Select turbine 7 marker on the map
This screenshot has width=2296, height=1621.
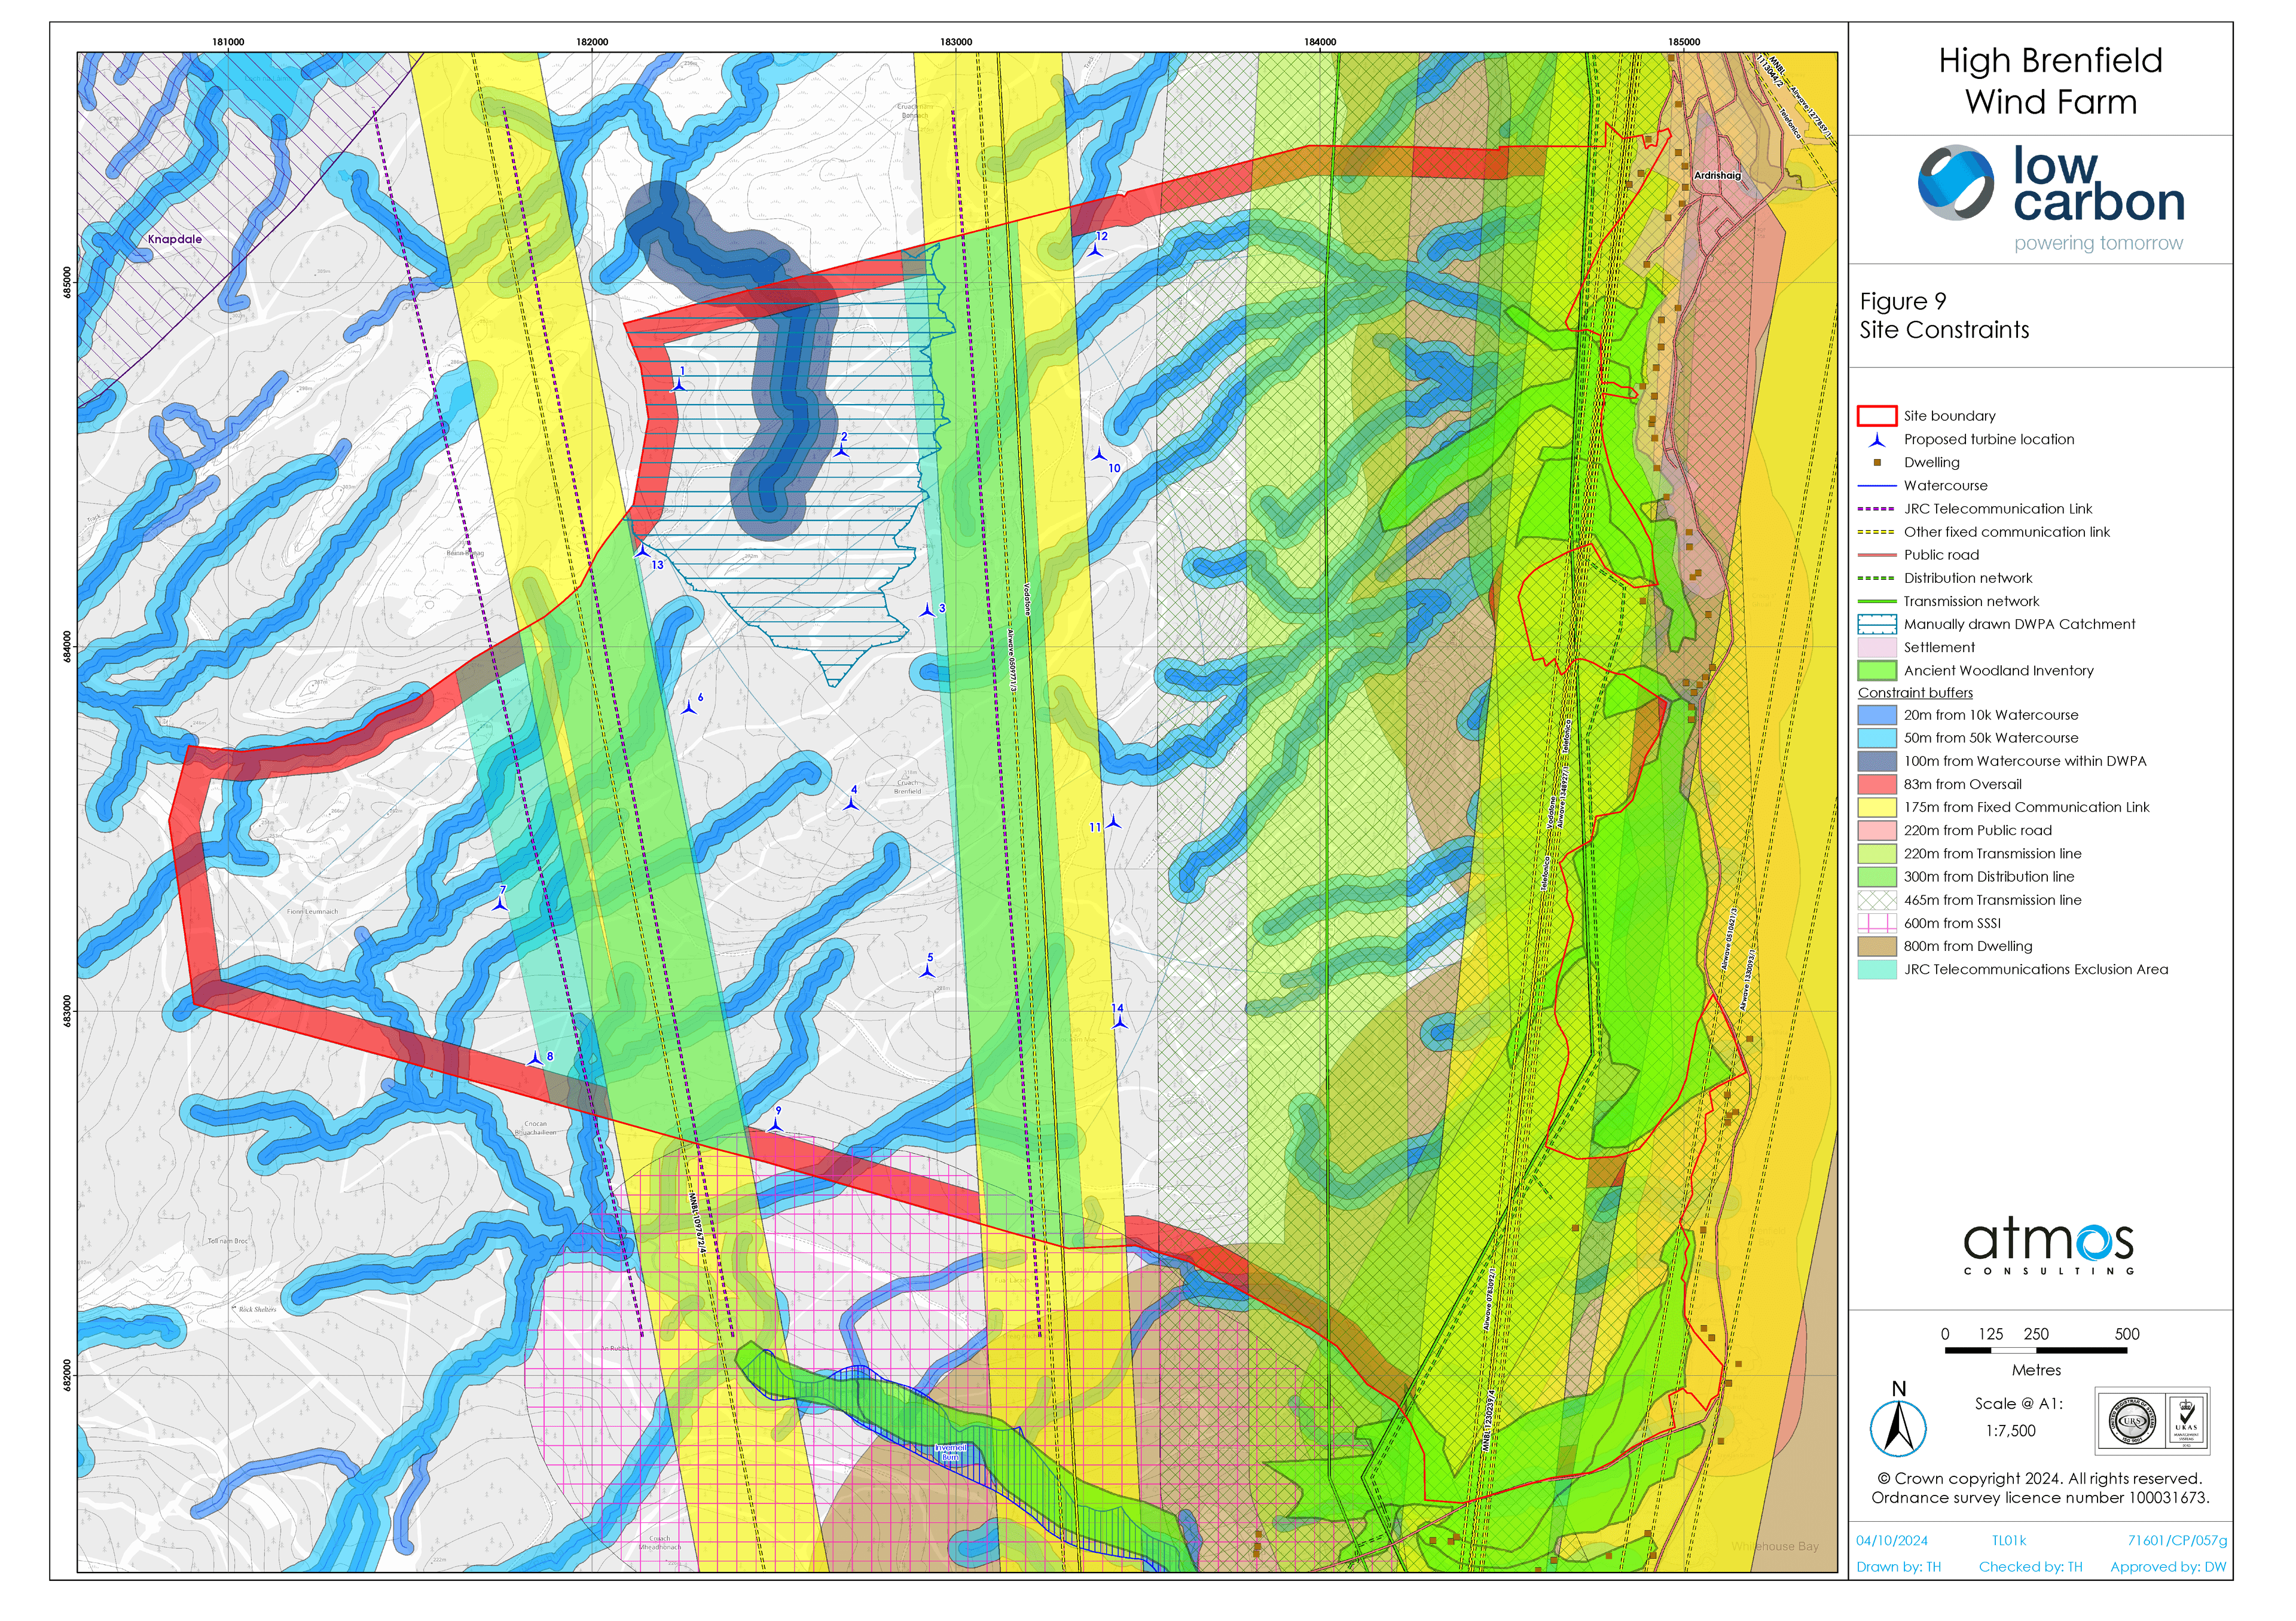500,904
